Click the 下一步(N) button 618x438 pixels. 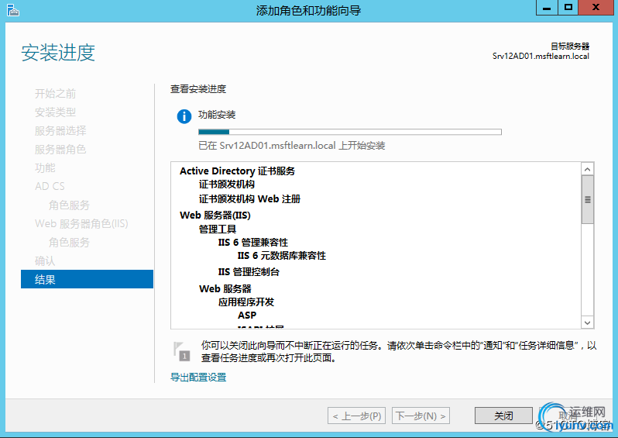[x=421, y=416]
